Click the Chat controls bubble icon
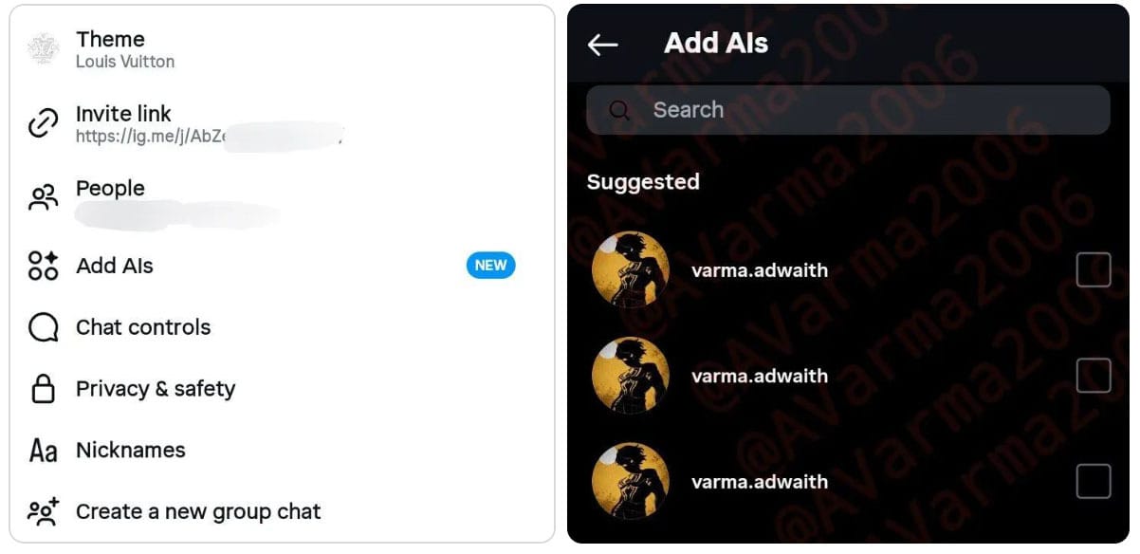 pyautogui.click(x=44, y=327)
